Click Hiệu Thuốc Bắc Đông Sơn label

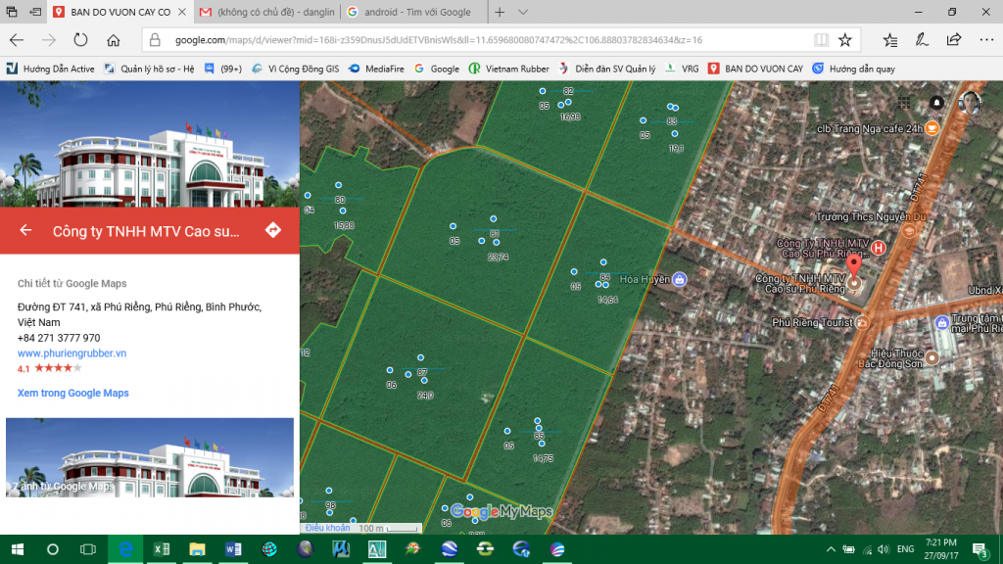[x=889, y=358]
